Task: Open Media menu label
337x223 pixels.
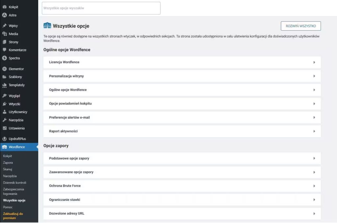Action: tap(13, 34)
